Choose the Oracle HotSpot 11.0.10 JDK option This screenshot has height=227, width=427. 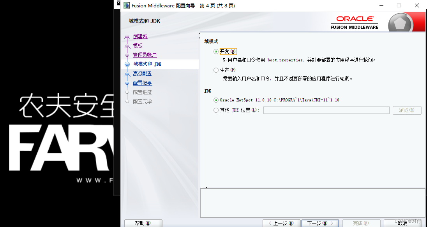click(216, 100)
